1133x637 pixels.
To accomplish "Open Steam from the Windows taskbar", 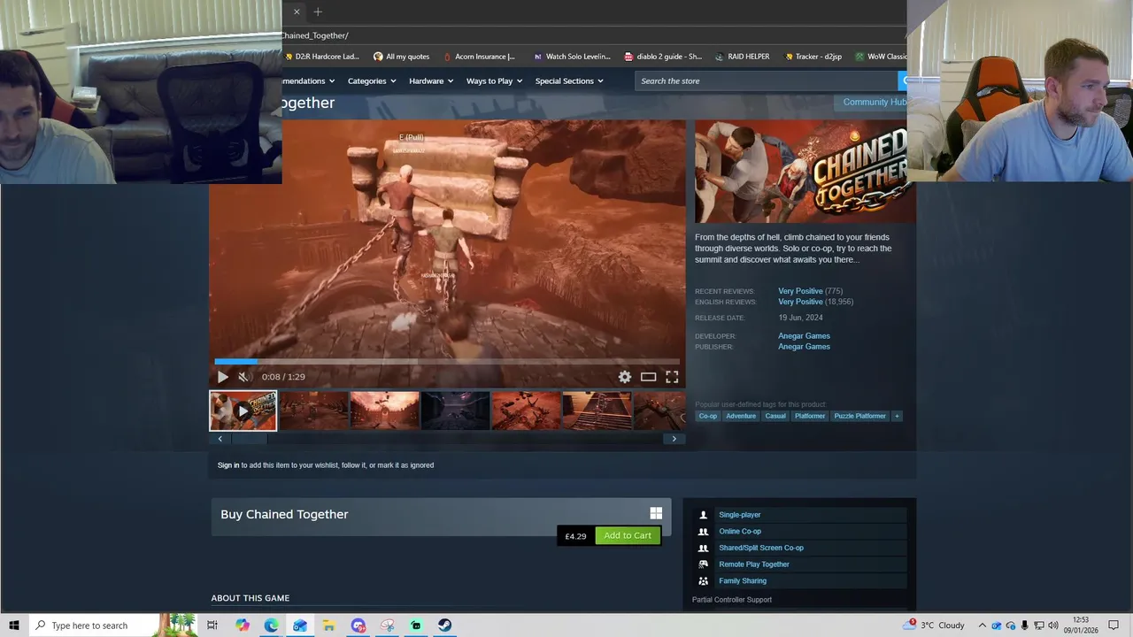I will pyautogui.click(x=444, y=625).
